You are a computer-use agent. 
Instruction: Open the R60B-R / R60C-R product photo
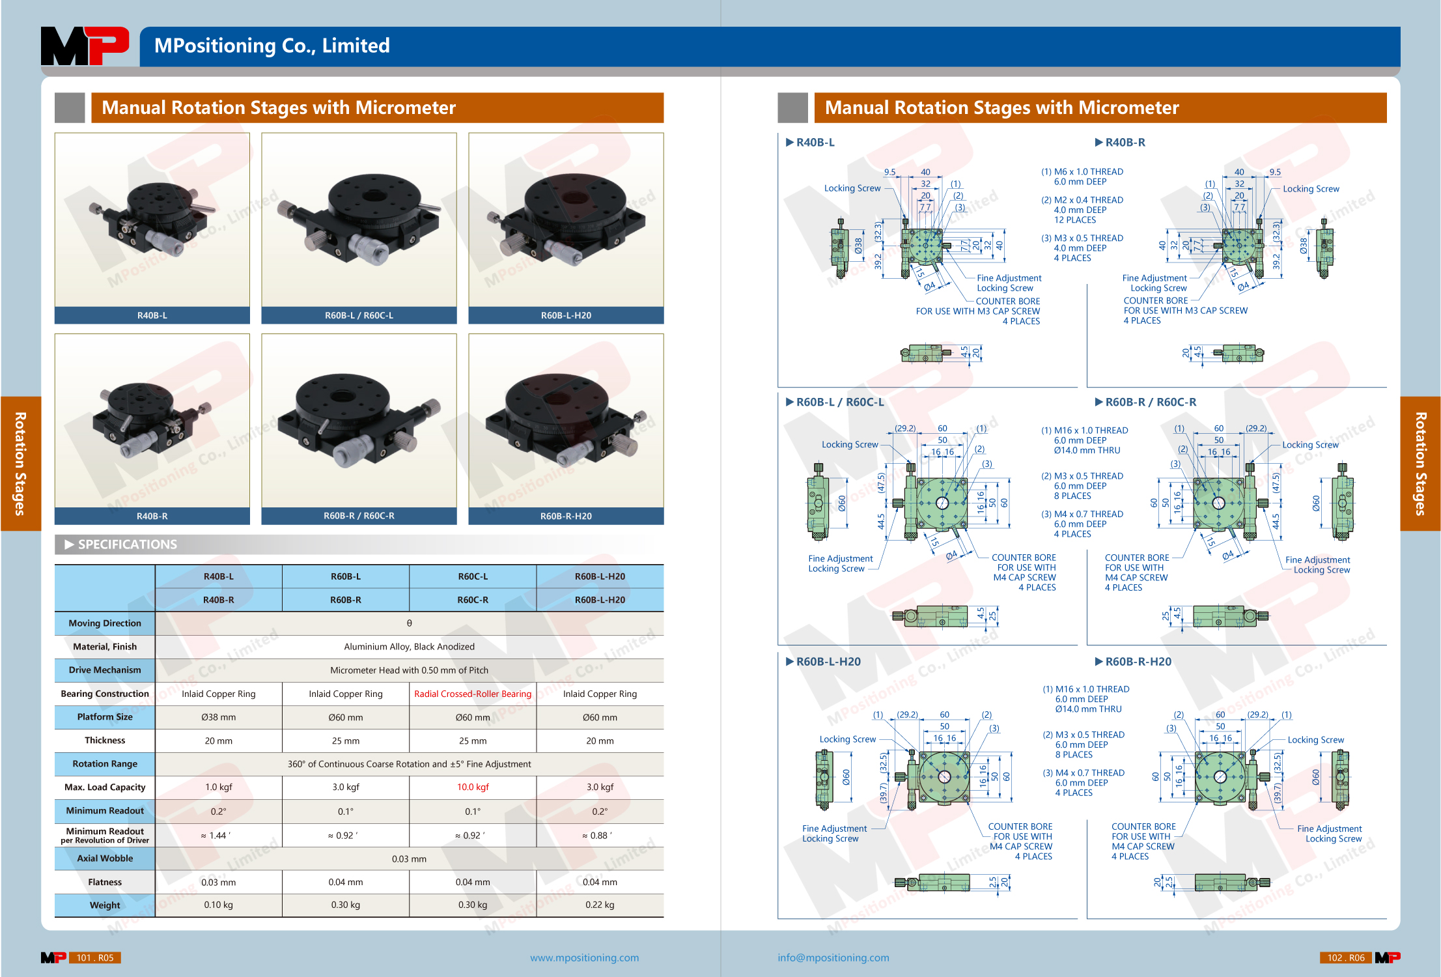359,421
